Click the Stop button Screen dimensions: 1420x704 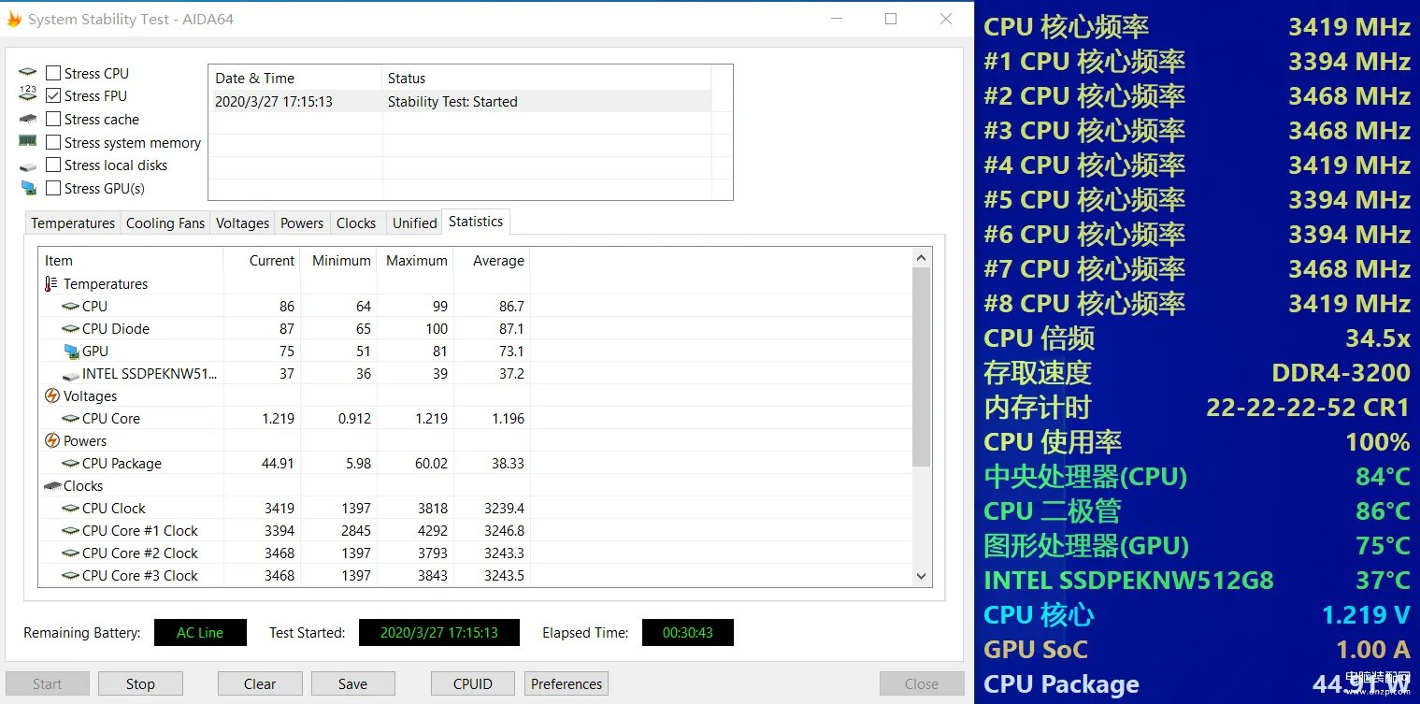tap(140, 683)
